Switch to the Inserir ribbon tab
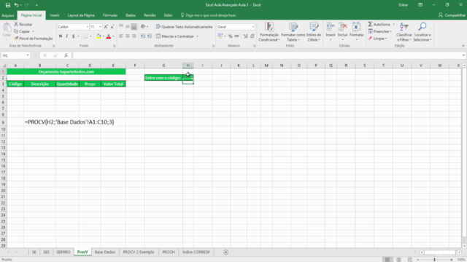Viewport: 467px width, 262px height. [x=55, y=15]
